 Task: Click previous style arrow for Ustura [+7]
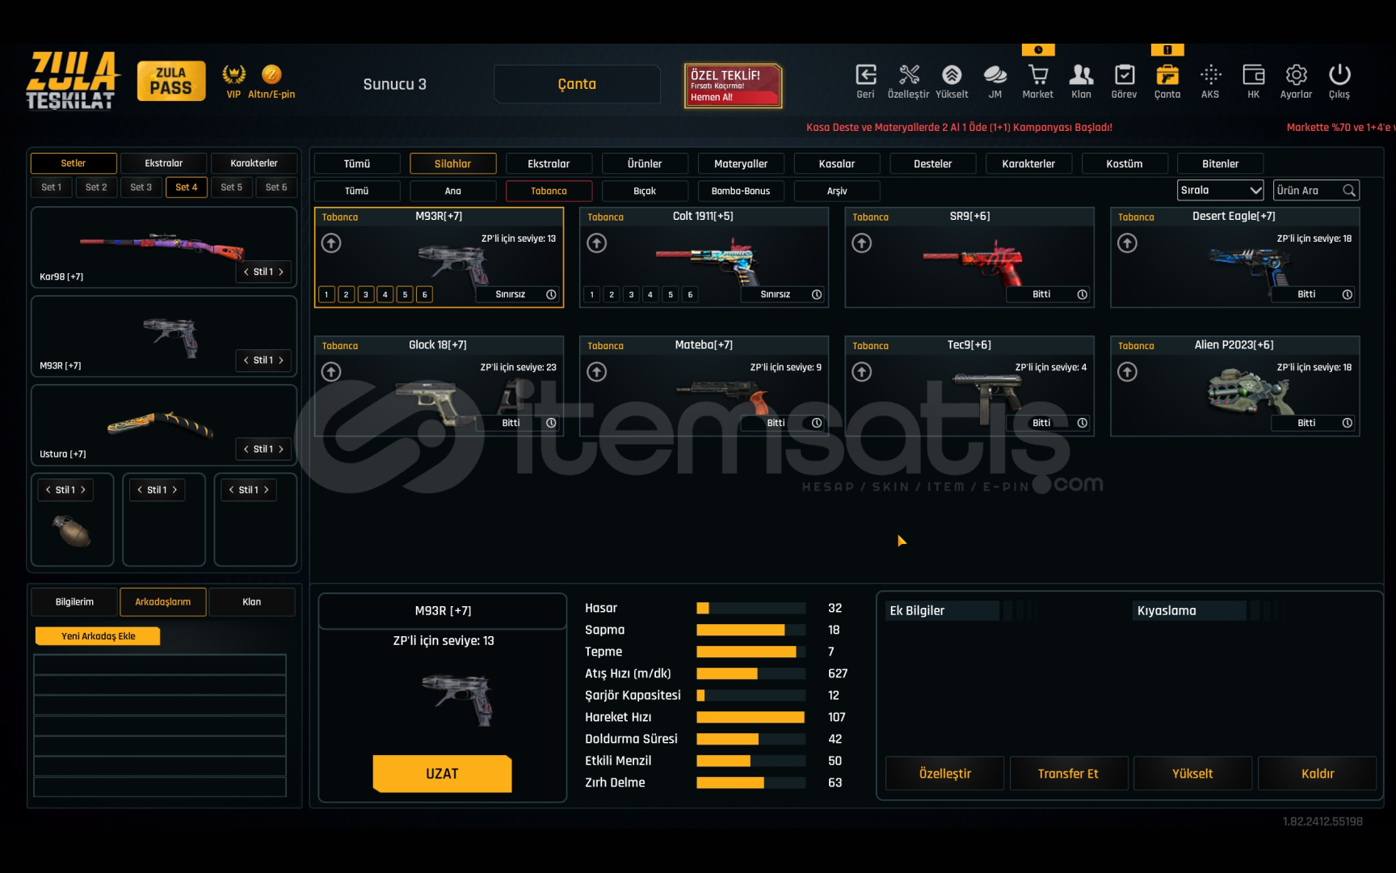(246, 449)
